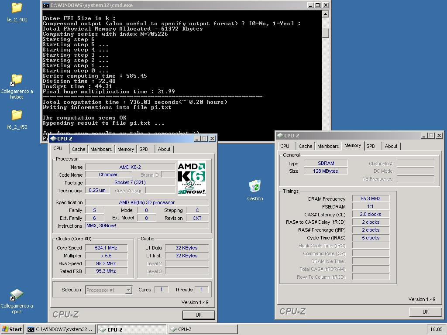Open the k6_2_400 folder icon on desktop
The height and width of the screenshot is (335, 447).
coord(17,8)
